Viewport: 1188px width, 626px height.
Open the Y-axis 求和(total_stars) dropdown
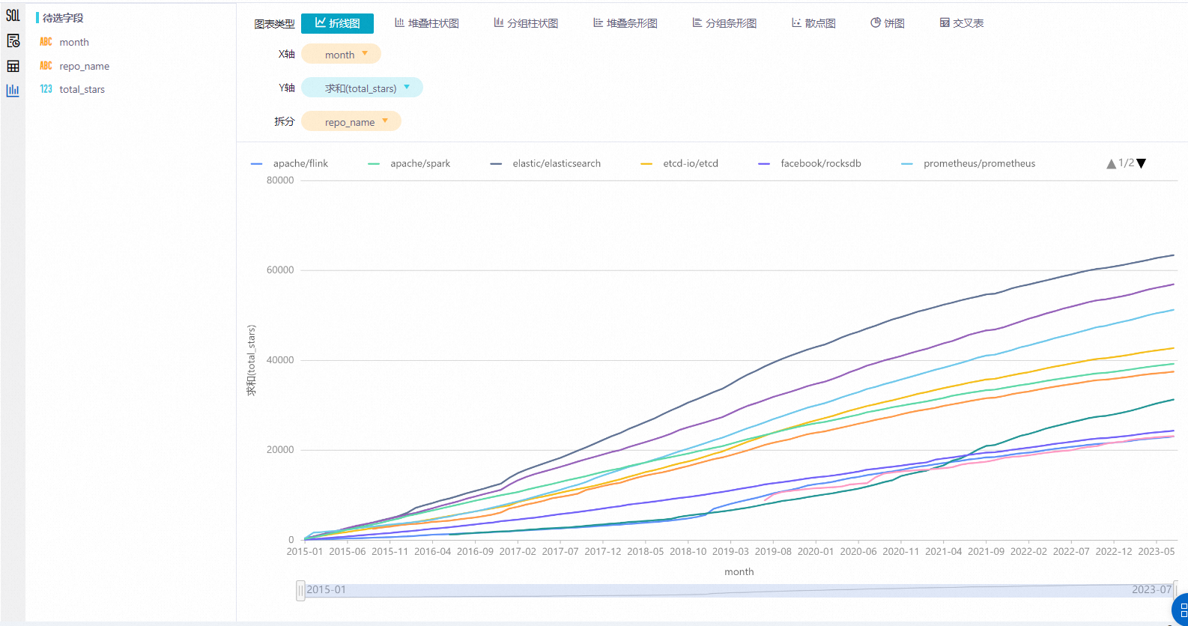point(362,88)
